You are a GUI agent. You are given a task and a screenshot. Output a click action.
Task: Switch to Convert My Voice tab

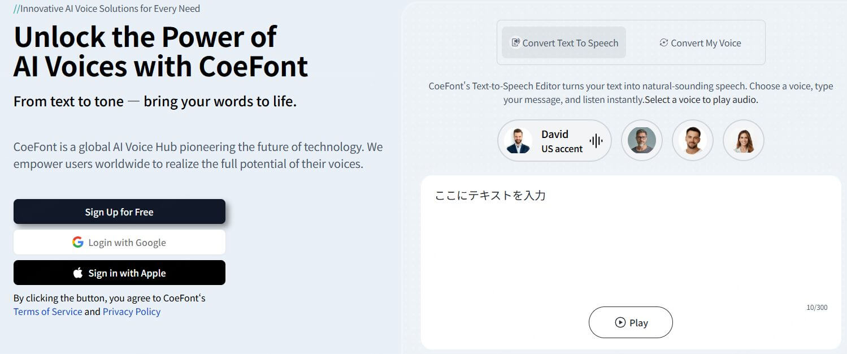pyautogui.click(x=700, y=43)
